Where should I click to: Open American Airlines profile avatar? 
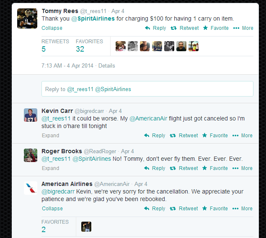coord(31,188)
